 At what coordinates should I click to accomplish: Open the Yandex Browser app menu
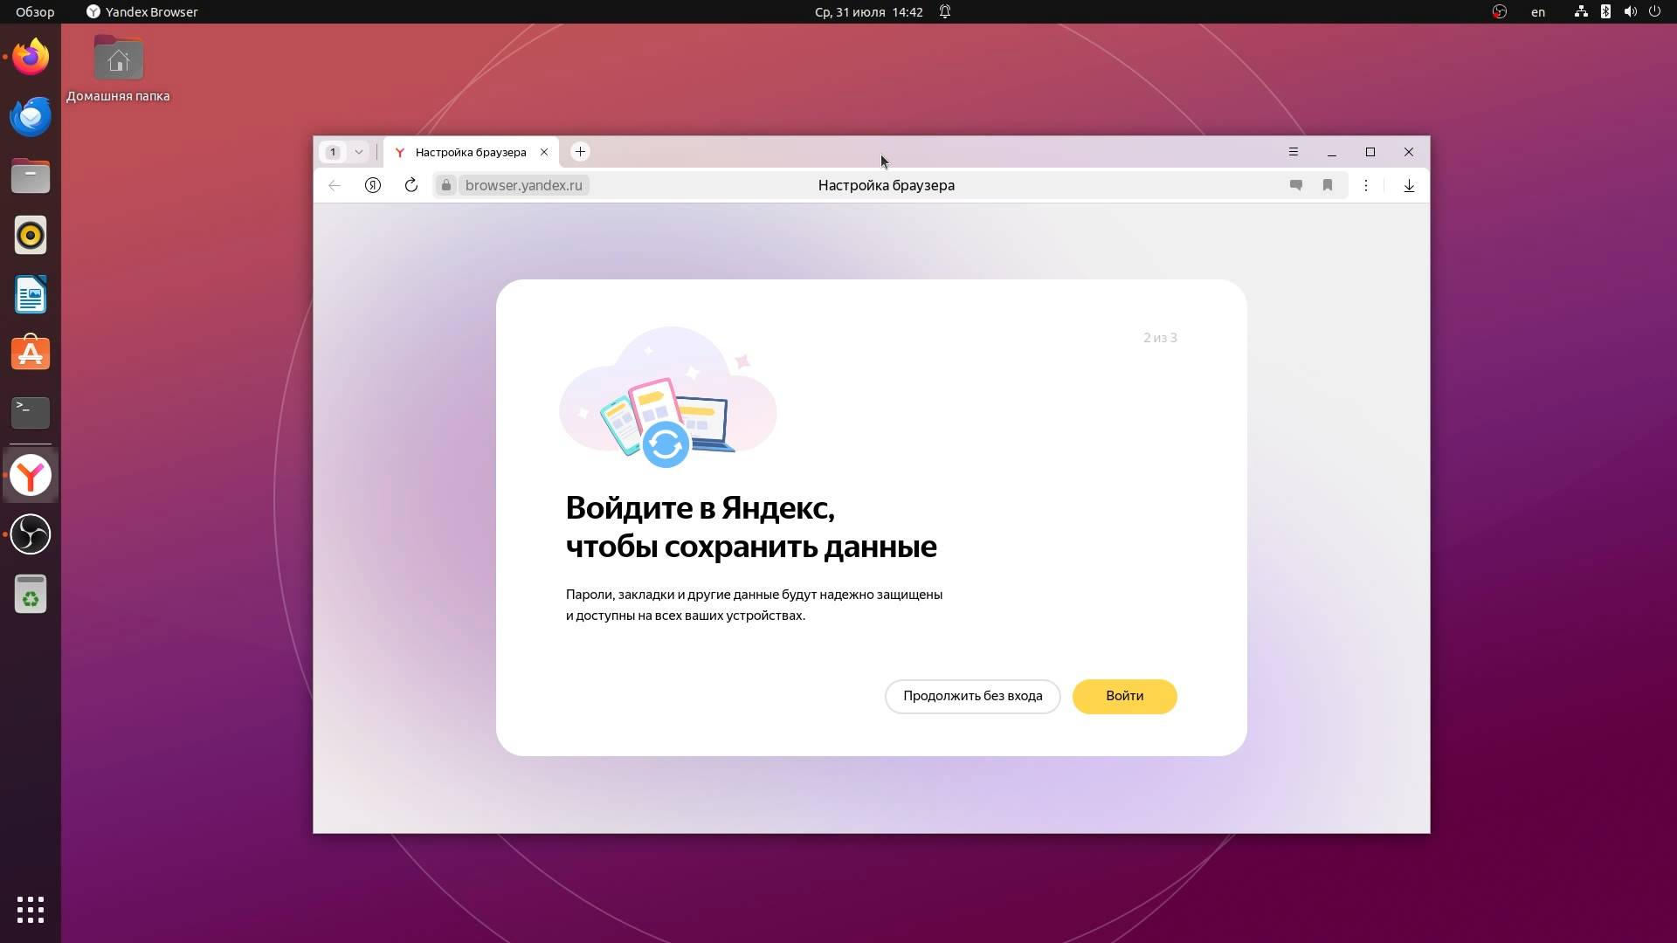coord(142,11)
